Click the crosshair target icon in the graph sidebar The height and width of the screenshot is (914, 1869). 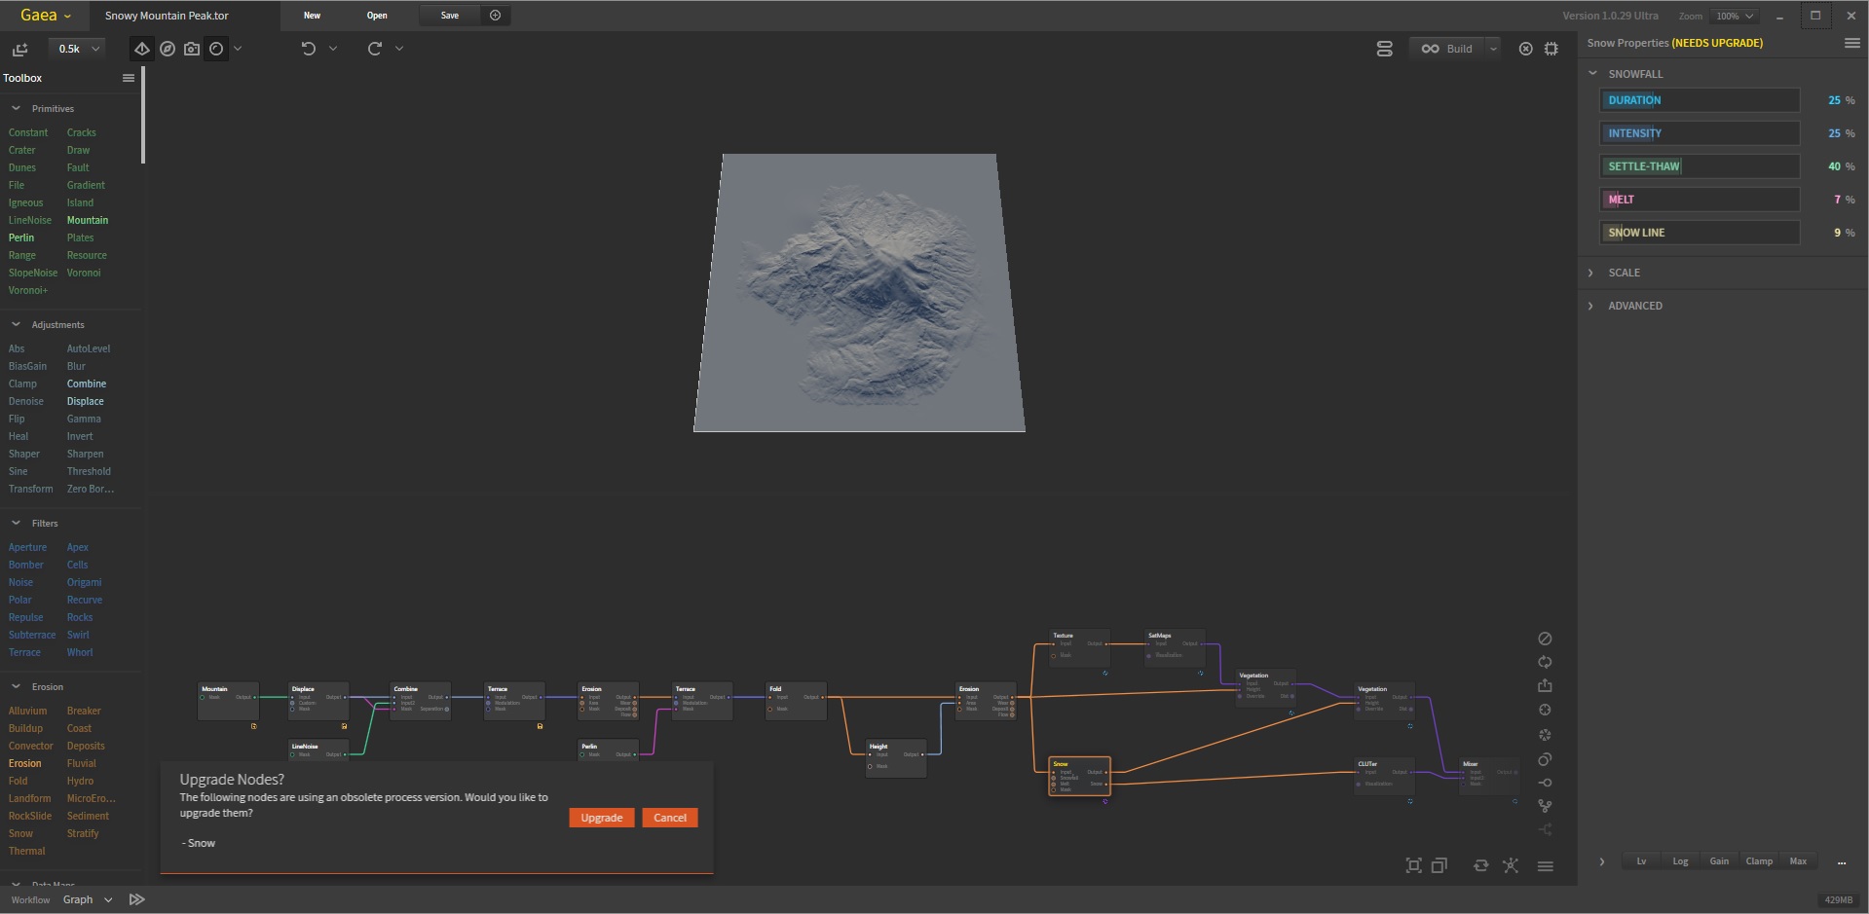coord(1545,710)
